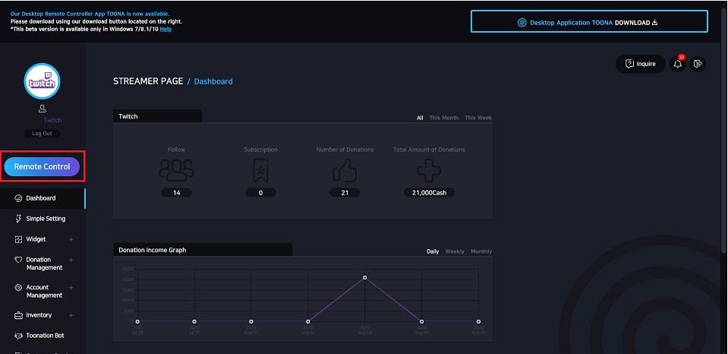Click the Subscription bookmark icon
Viewport: 728px width, 354px height.
260,170
